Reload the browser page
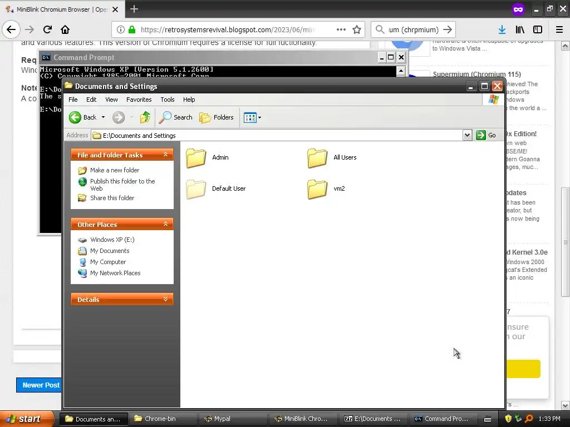 click(47, 29)
